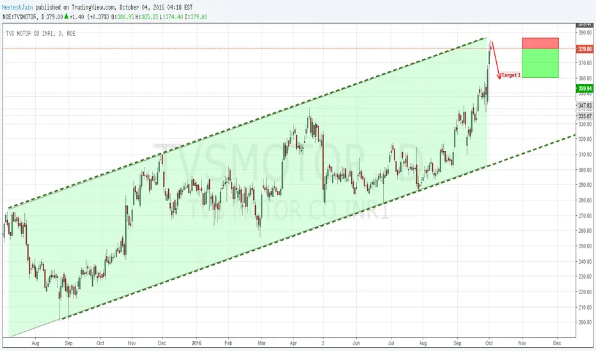Screen dimensions: 596x351
Task: Click the red 379.00 current price label
Action: click(585, 49)
